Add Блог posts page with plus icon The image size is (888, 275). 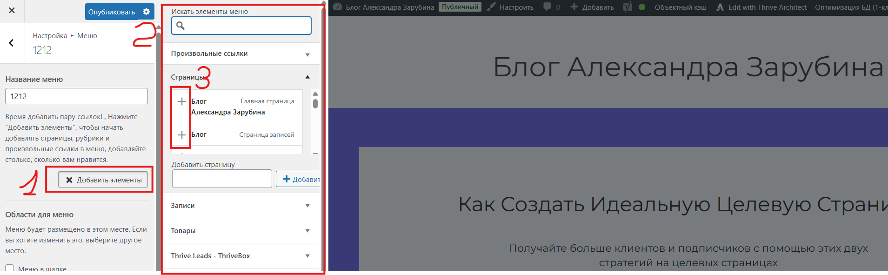pyautogui.click(x=182, y=135)
